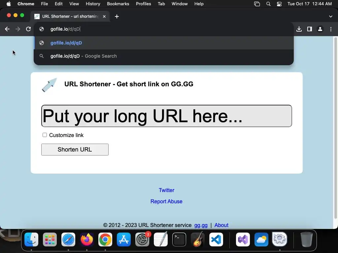The height and width of the screenshot is (253, 338).
Task: Close the URL Shortener tab
Action: (104, 16)
